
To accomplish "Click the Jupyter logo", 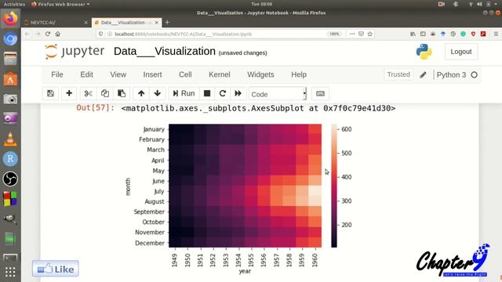I will tap(75, 51).
